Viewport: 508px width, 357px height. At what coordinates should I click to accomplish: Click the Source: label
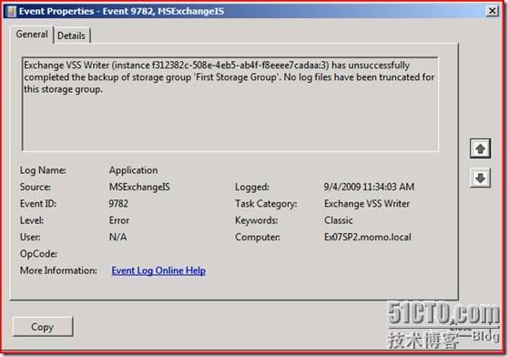pos(36,187)
